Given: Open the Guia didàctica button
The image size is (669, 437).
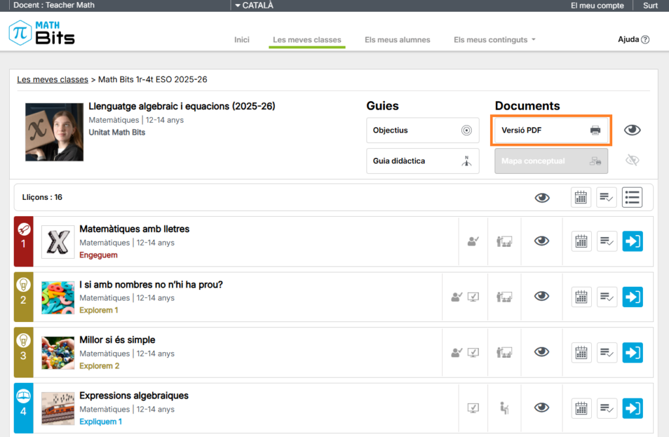Looking at the screenshot, I should click(x=422, y=161).
